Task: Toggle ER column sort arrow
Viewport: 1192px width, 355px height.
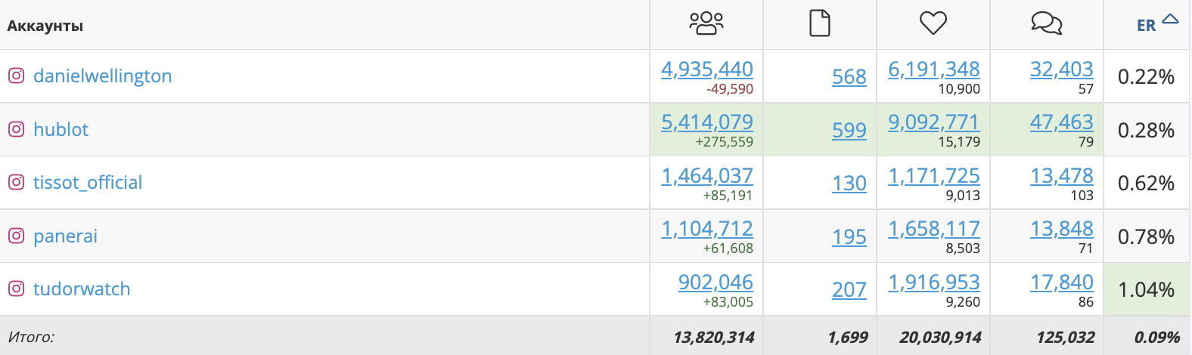Action: [x=1170, y=20]
